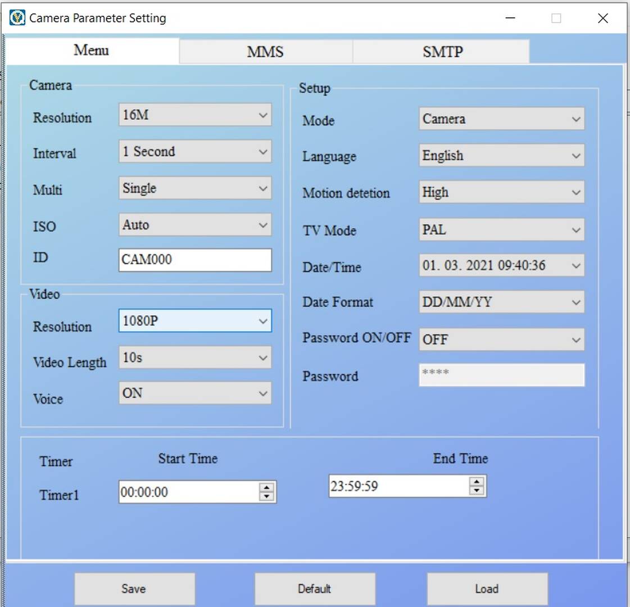
Task: Click the Camera Parameter Setting app icon
Action: 17,18
